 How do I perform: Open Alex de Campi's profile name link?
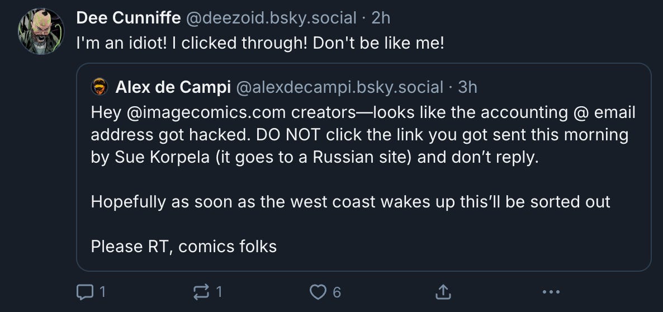[173, 87]
